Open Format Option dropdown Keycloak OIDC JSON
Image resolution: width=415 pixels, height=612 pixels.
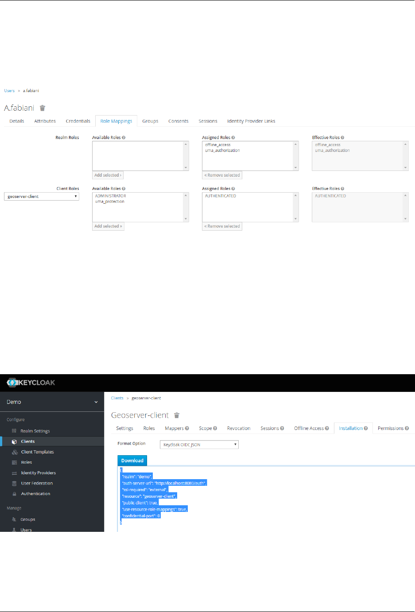click(x=199, y=445)
